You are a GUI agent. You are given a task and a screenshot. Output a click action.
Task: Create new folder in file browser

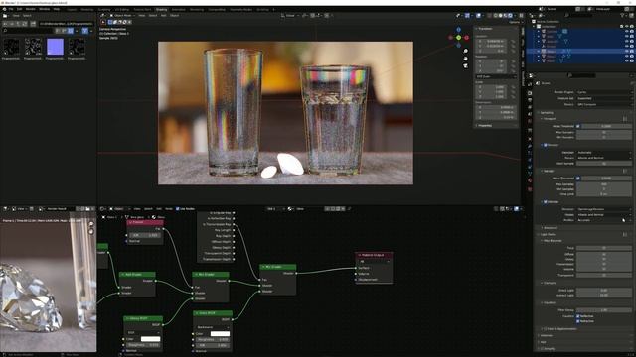pyautogui.click(x=33, y=24)
